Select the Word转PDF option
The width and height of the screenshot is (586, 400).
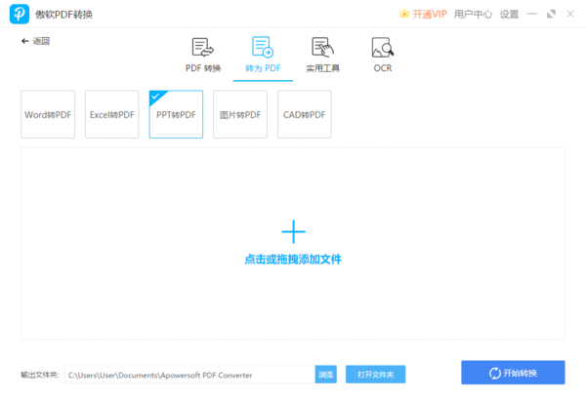click(48, 114)
